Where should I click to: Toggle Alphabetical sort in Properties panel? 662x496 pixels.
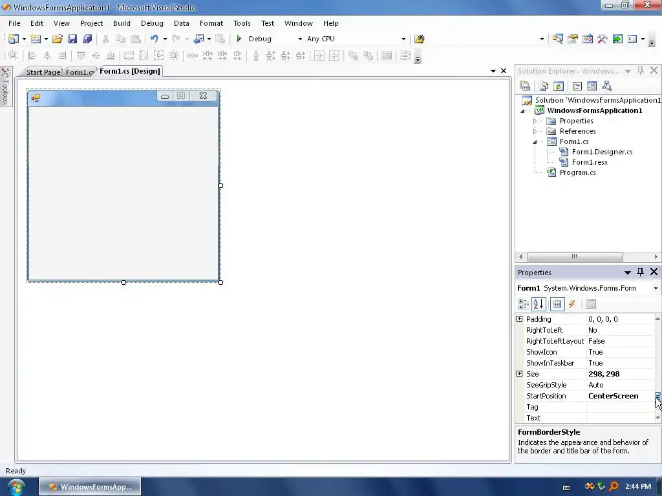coord(539,304)
